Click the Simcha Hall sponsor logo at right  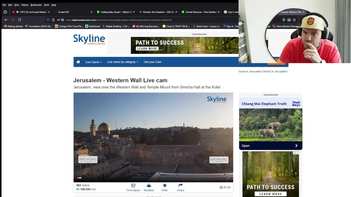pos(219,160)
